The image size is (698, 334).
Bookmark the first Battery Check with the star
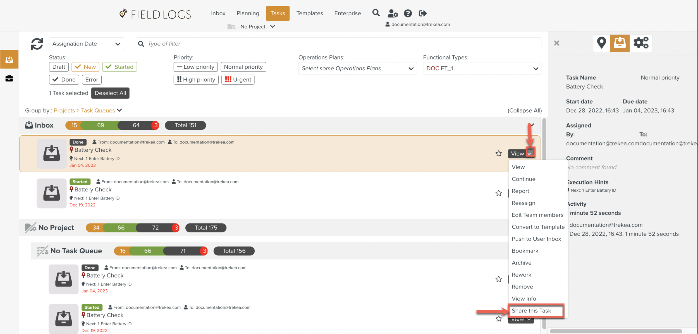[499, 153]
